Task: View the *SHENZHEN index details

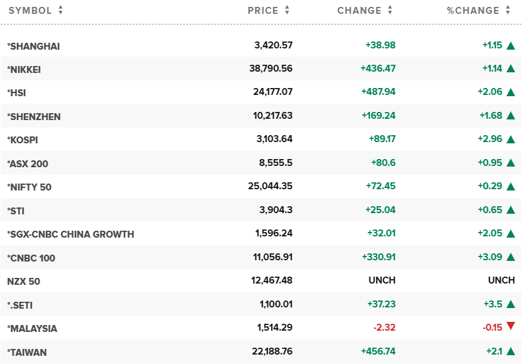Action: click(x=33, y=116)
